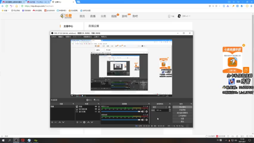Screen dimensions: 254x143
Task: Open the OBS 工具(T) menu
Action: [97, 37]
